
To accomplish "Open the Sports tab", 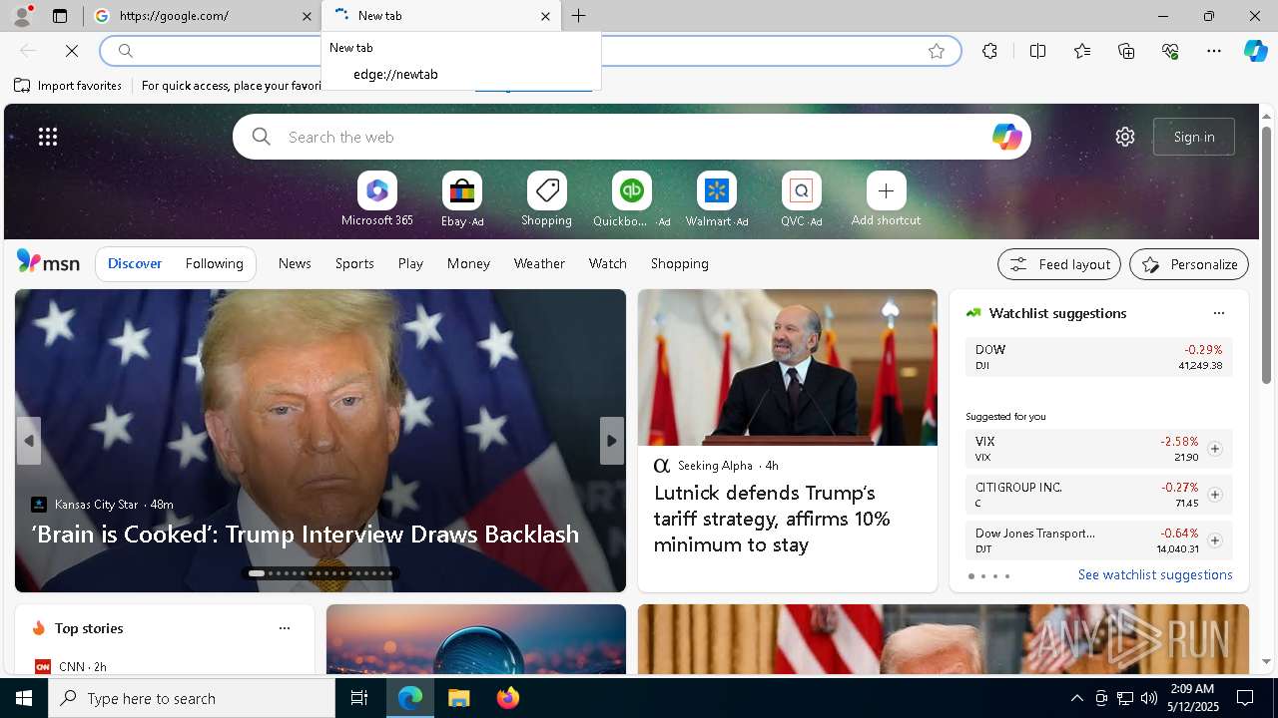I will click(354, 264).
